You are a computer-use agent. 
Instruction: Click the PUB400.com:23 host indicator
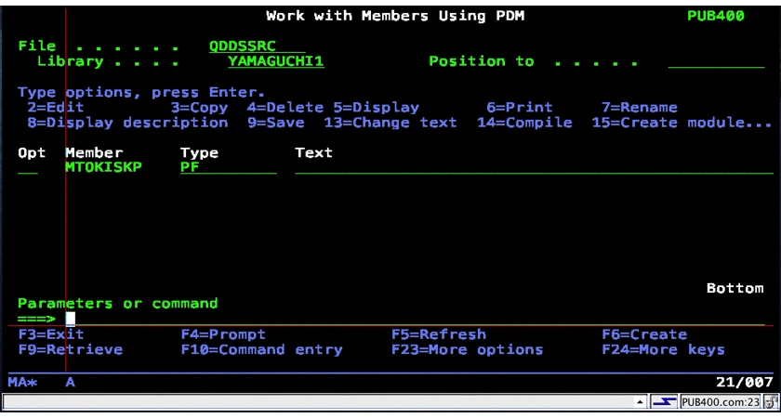pos(720,401)
